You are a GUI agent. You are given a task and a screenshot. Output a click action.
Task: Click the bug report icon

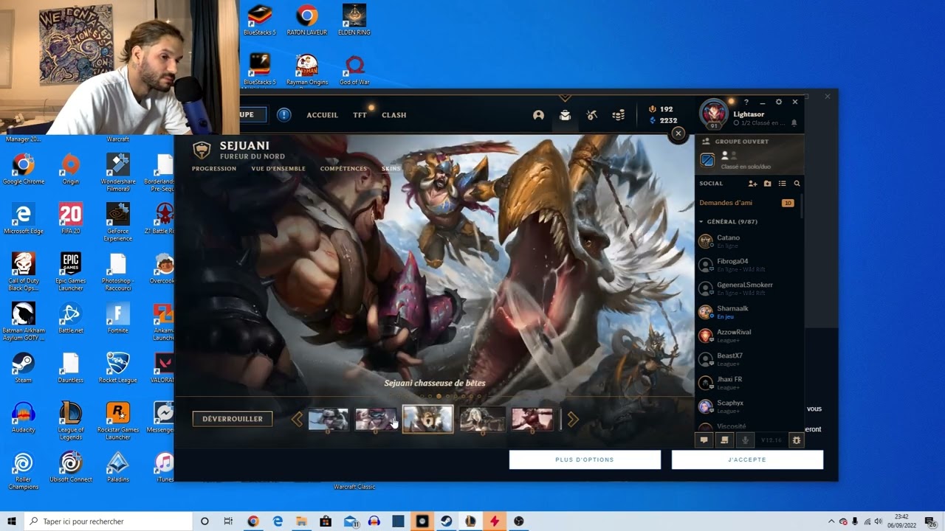click(796, 440)
